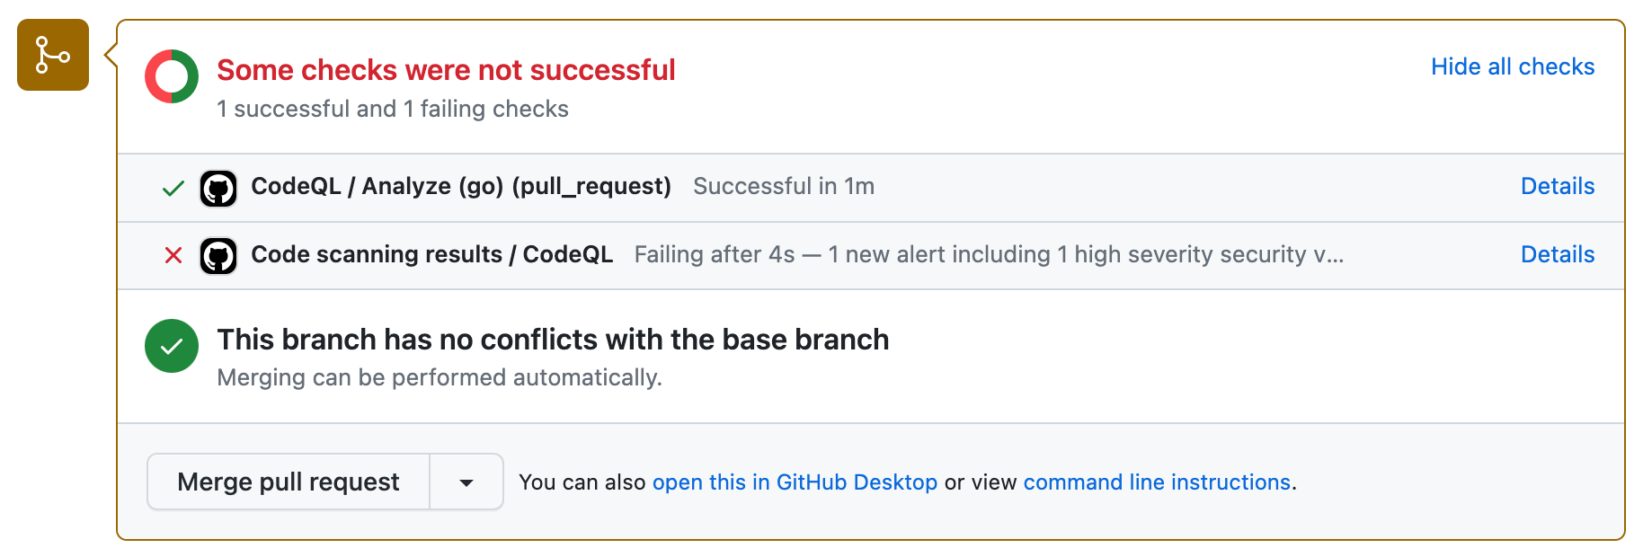Open the merge options dropdown arrow
The height and width of the screenshot is (557, 1643).
click(x=466, y=482)
